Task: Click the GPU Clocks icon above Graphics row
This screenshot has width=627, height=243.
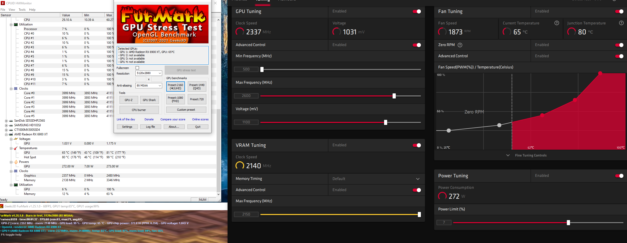Action: click(16, 171)
